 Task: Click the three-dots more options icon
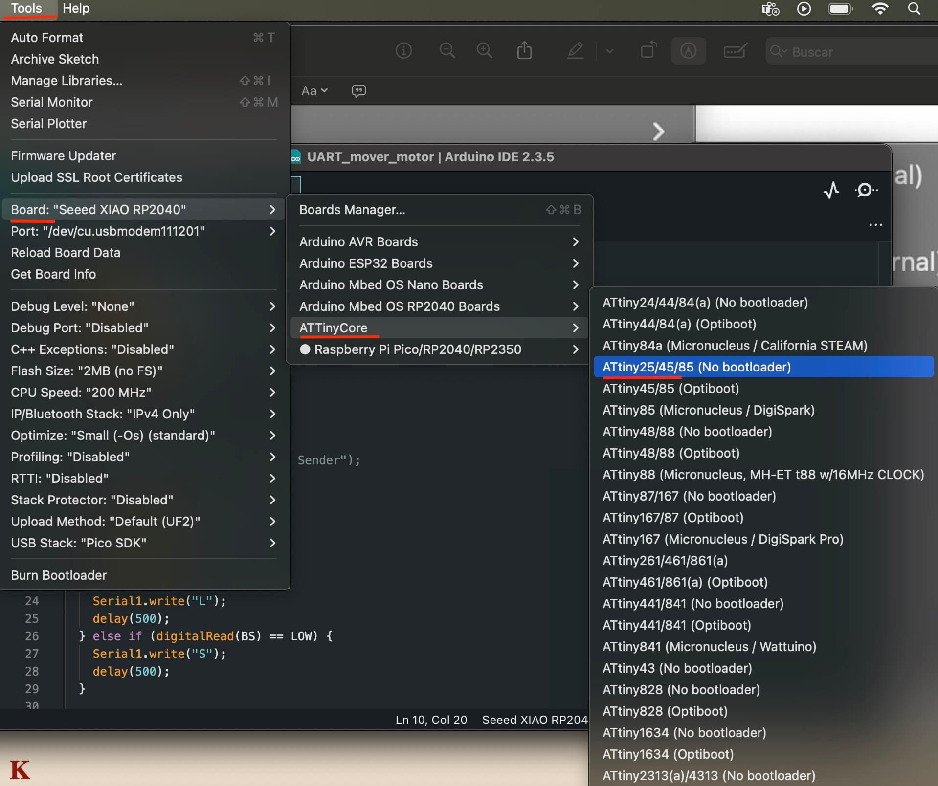click(875, 225)
